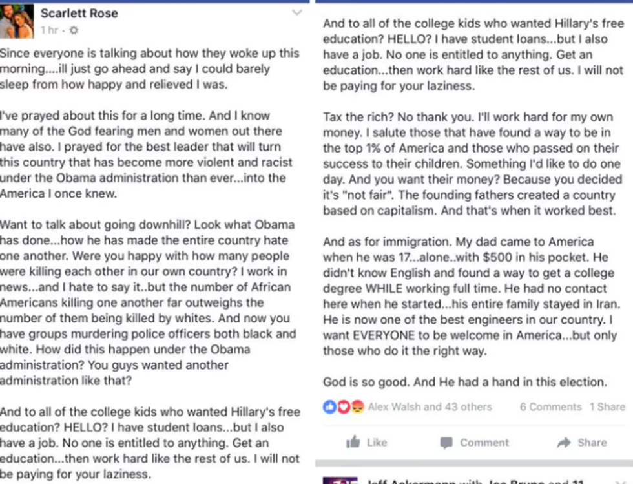Click the blue Like reaction emoji
Screen dimensions: 633x484
(329, 406)
